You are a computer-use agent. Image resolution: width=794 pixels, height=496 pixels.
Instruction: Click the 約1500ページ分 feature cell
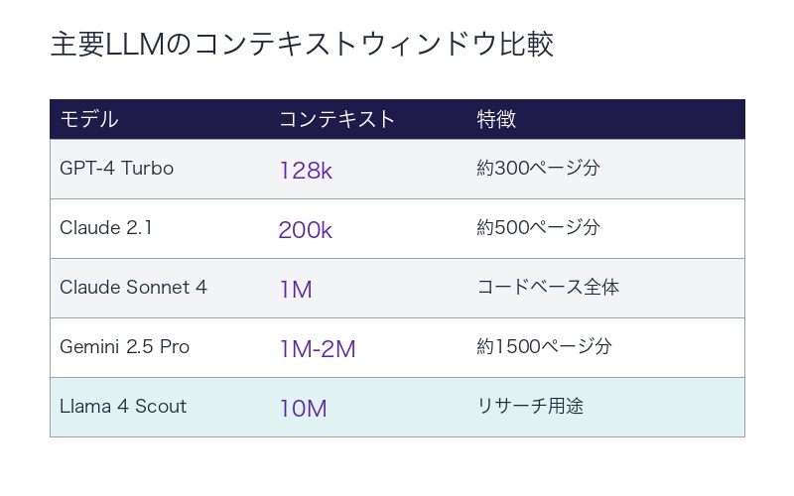(x=544, y=347)
